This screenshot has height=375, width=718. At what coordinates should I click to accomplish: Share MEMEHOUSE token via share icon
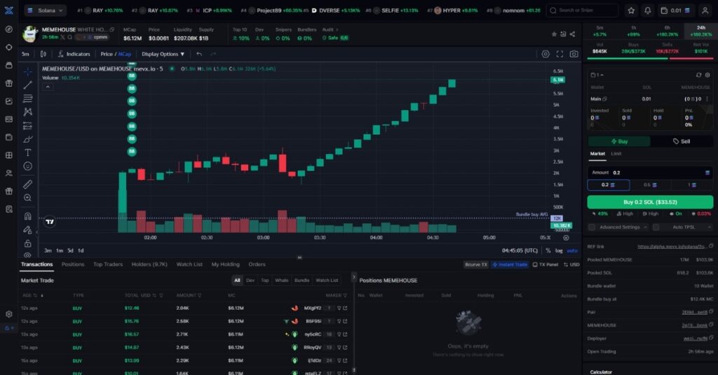coord(572,34)
